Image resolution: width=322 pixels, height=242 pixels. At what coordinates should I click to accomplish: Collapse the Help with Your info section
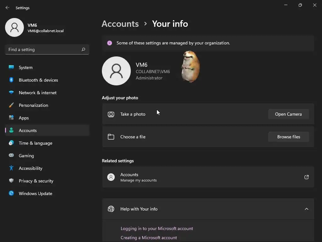[306, 209]
